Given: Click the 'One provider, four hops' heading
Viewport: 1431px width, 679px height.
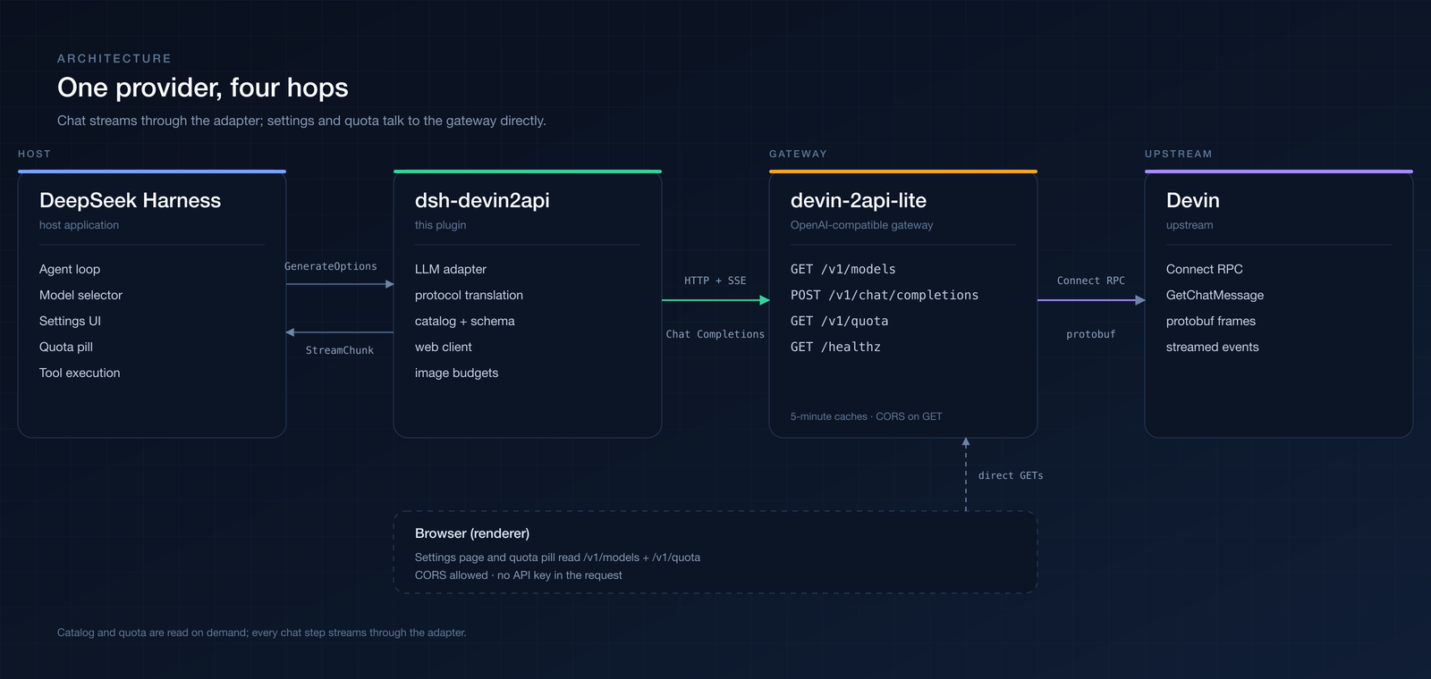Looking at the screenshot, I should point(203,88).
